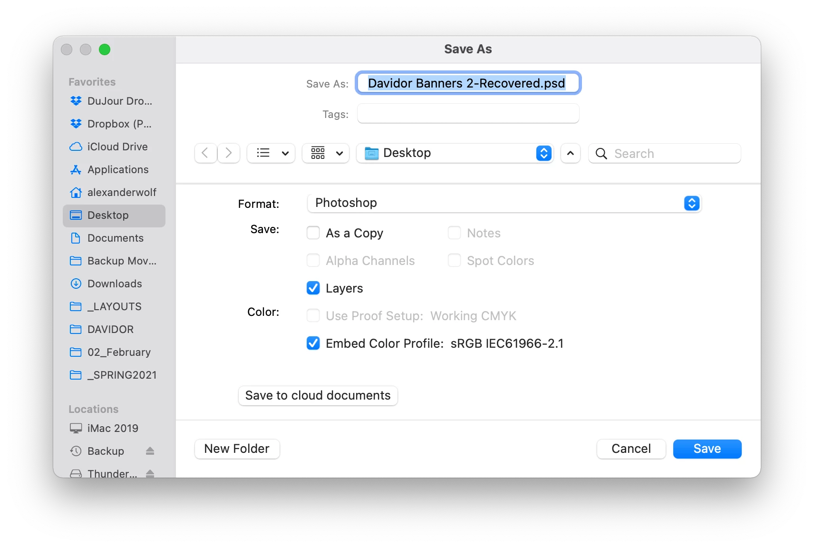
Task: Click the Desktop icon in sidebar
Action: [76, 215]
